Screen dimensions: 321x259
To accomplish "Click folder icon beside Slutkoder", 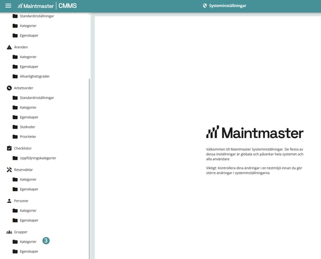I will 15,127.
